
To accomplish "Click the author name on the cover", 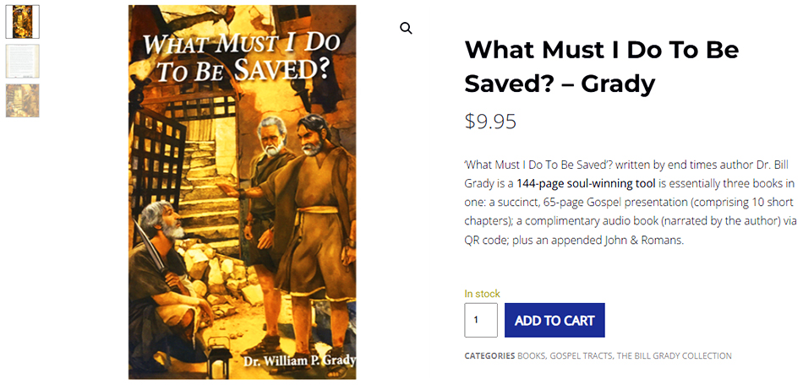I will click(298, 361).
